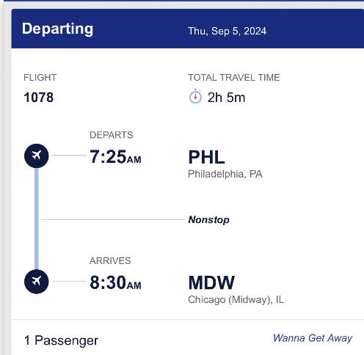The image size is (364, 355).
Task: Click the Nonstop label
Action: pos(208,219)
